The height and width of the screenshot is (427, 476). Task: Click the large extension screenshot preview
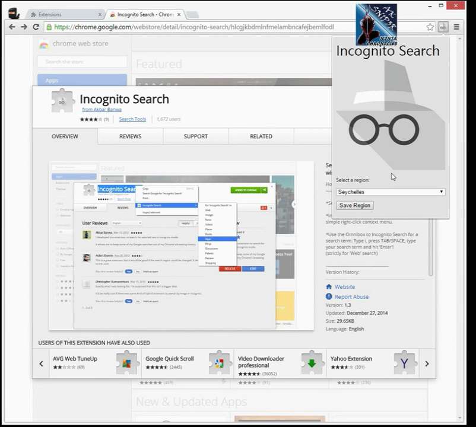(181, 246)
